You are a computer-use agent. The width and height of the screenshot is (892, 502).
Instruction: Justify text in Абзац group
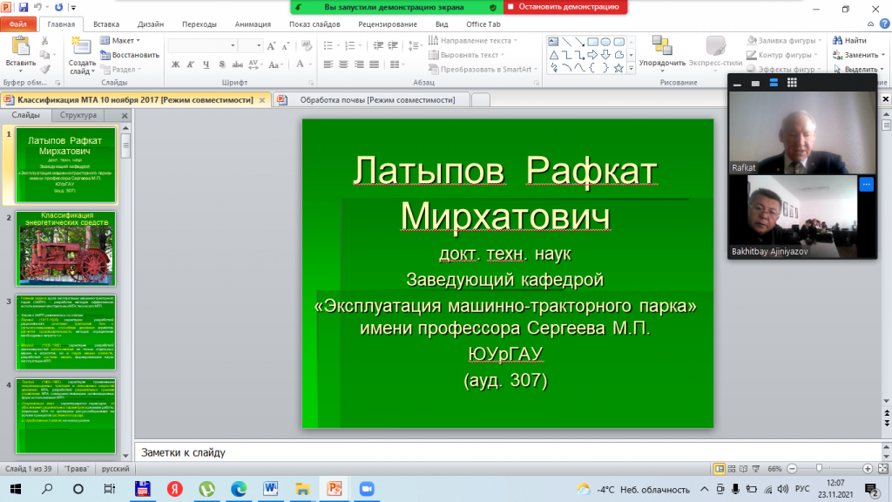374,64
